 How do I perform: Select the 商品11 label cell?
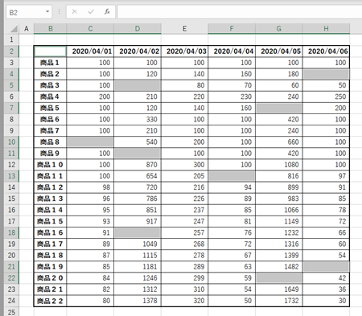[50, 176]
